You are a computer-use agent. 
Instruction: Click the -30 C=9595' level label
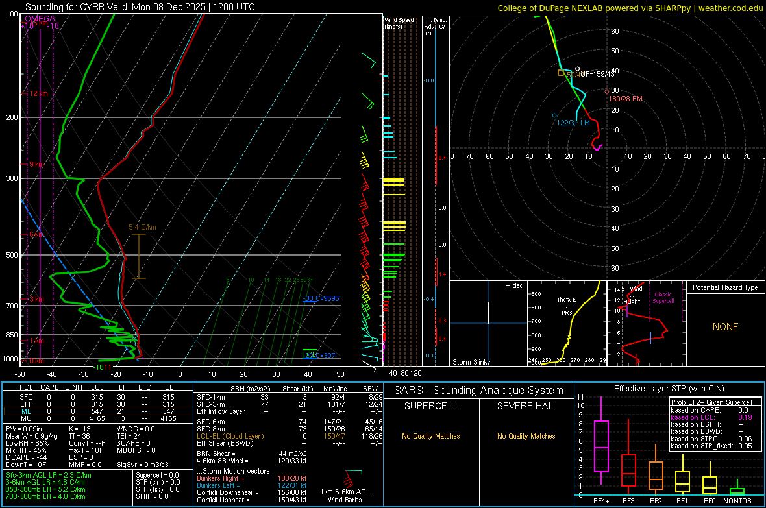click(321, 298)
